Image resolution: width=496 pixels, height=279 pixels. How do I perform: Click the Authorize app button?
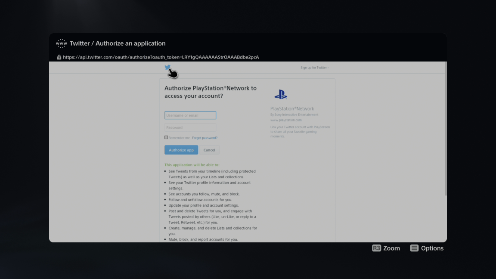click(x=181, y=150)
